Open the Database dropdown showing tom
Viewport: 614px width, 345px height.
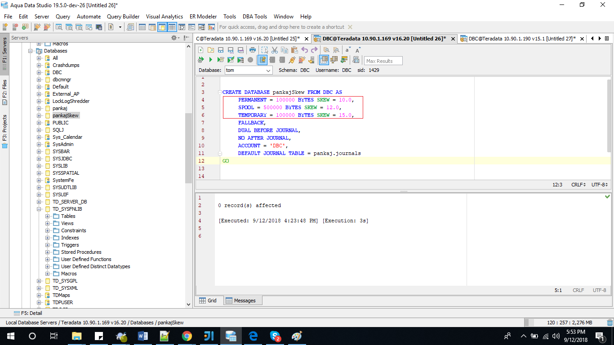tap(249, 71)
